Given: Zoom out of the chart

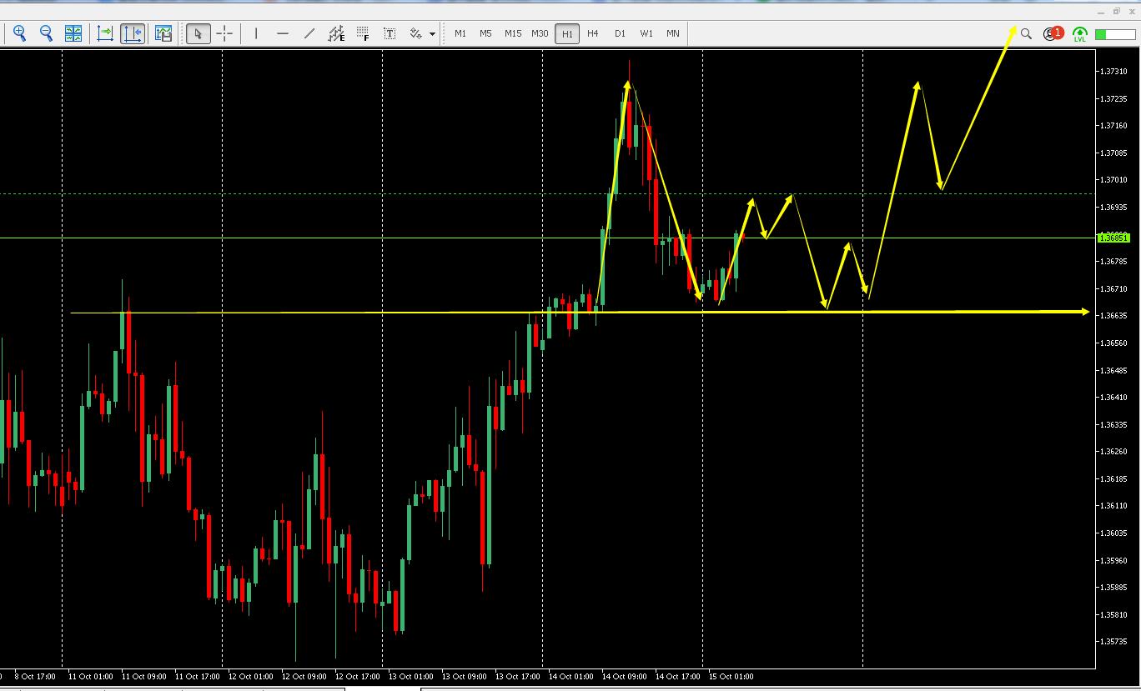Looking at the screenshot, I should [47, 33].
